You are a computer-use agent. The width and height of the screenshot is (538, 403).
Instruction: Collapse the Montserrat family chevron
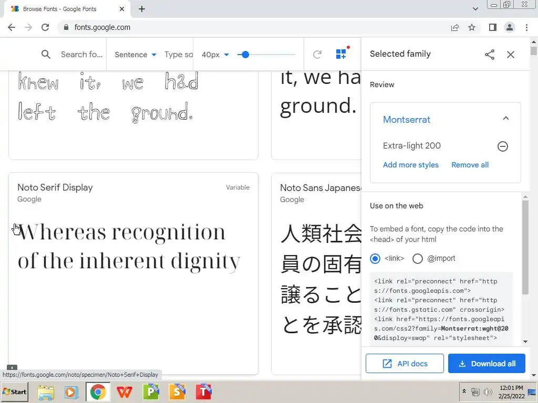coord(506,119)
